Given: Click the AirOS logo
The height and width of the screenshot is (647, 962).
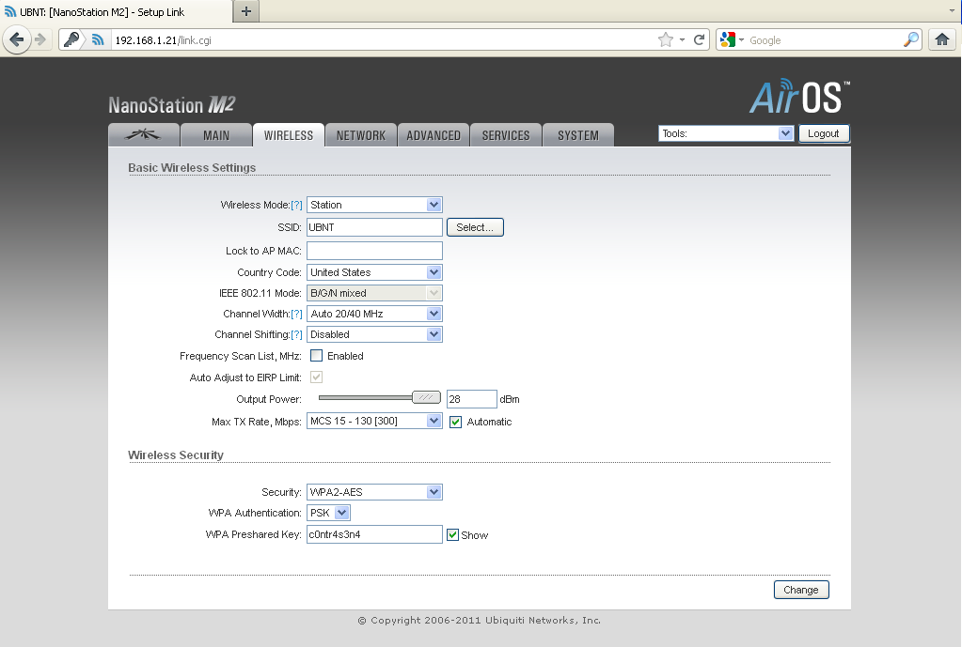Looking at the screenshot, I should (x=797, y=96).
